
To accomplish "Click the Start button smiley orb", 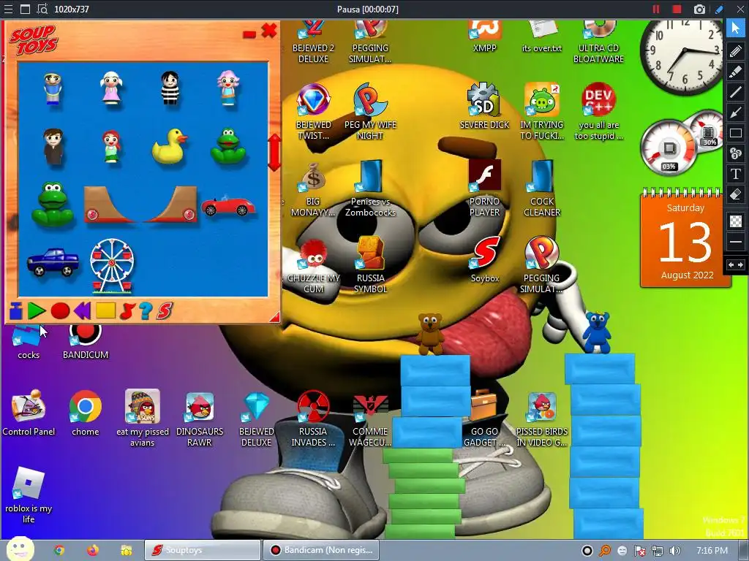I will 20,549.
